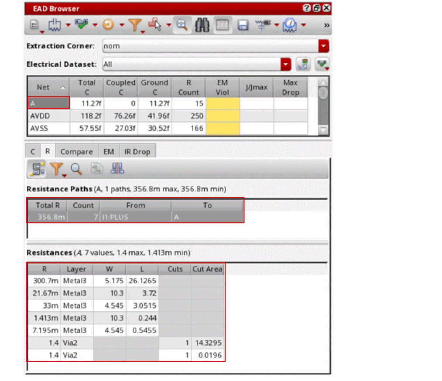Click the dataset import arrow icon

pos(303,64)
